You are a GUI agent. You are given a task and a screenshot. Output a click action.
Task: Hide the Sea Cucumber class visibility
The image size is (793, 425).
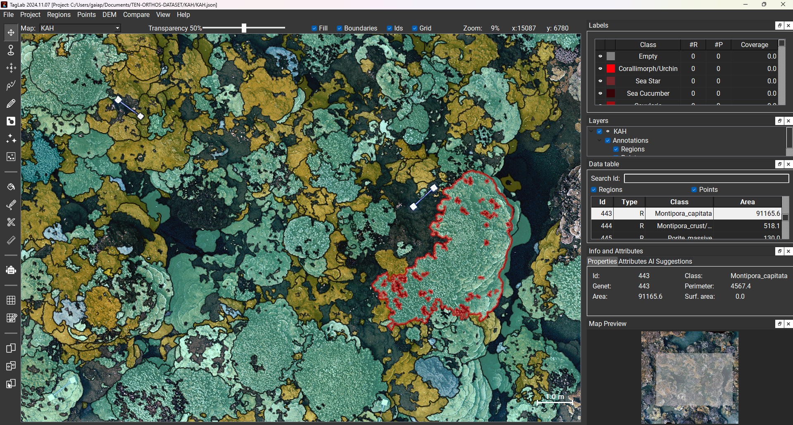coord(600,94)
